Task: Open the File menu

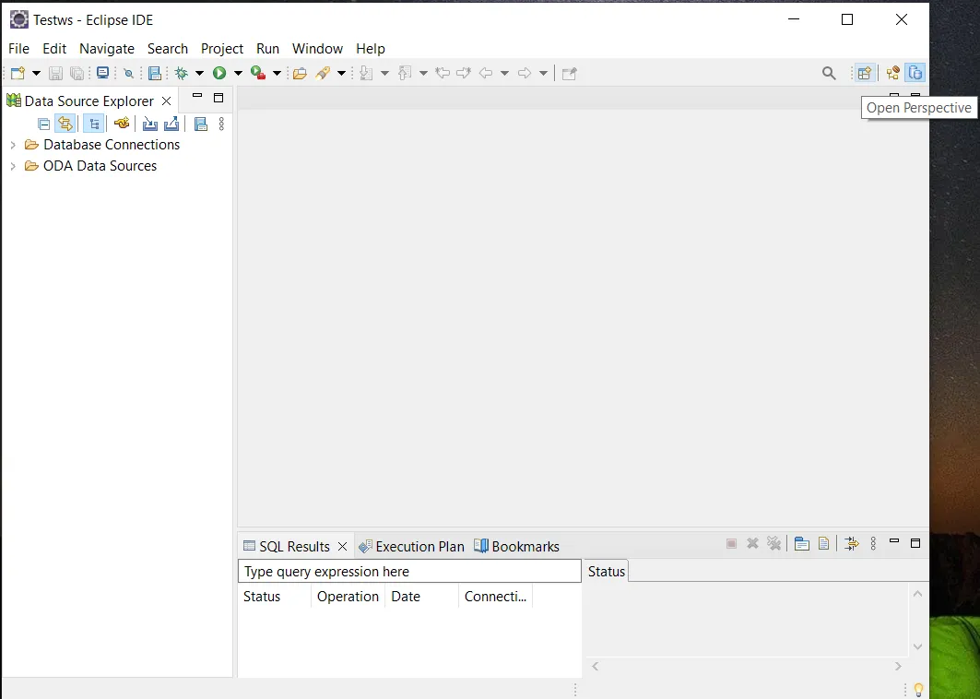Action: [x=18, y=49]
